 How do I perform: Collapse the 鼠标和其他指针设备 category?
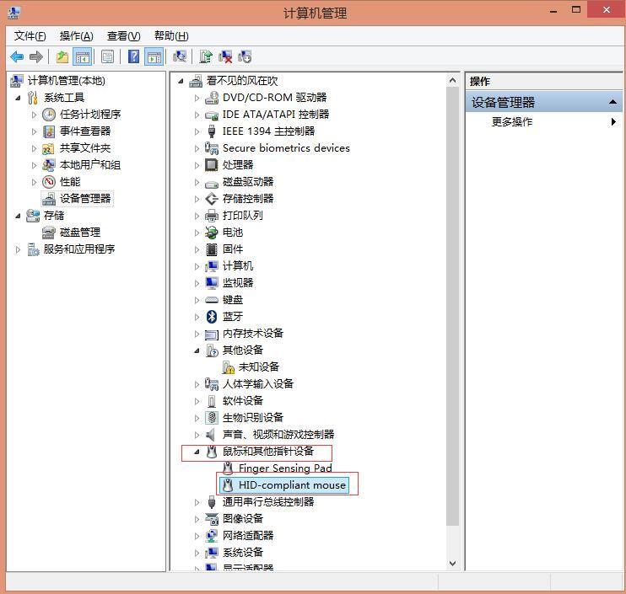(x=197, y=452)
